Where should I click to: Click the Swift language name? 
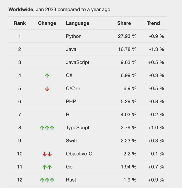[71, 141]
